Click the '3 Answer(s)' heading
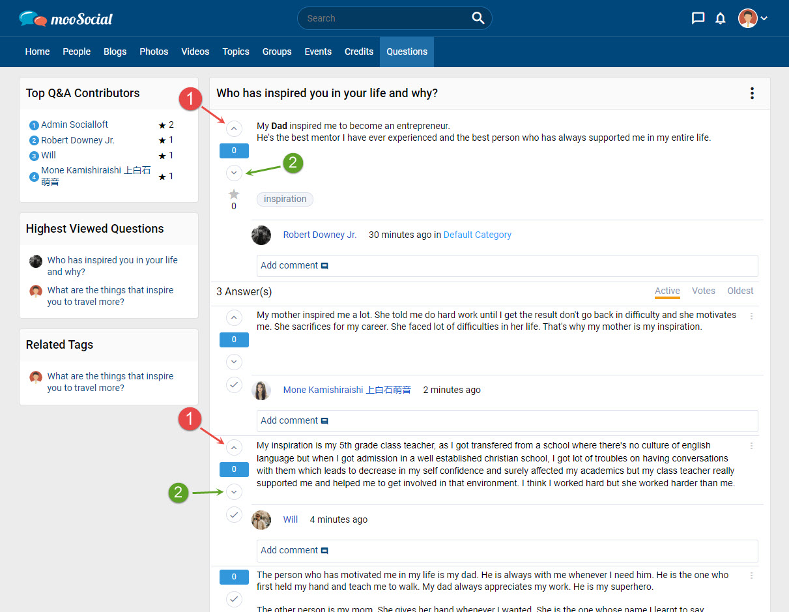 244,291
